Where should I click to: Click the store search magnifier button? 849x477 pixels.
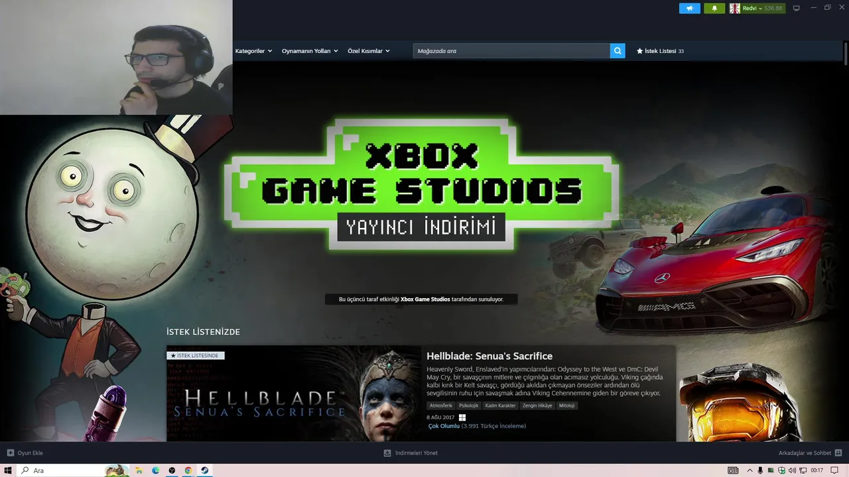618,51
